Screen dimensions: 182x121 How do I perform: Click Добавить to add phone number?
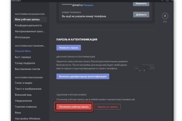(141, 15)
